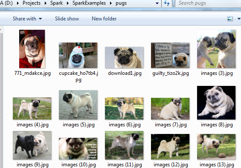The height and width of the screenshot is (168, 241).
Task: Select images (13).jpg thumbnail
Action: click(x=216, y=147)
